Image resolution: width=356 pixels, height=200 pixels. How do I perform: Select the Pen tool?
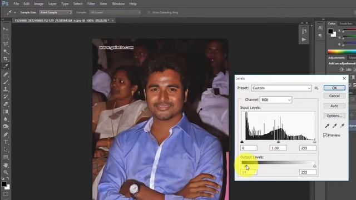(6, 134)
